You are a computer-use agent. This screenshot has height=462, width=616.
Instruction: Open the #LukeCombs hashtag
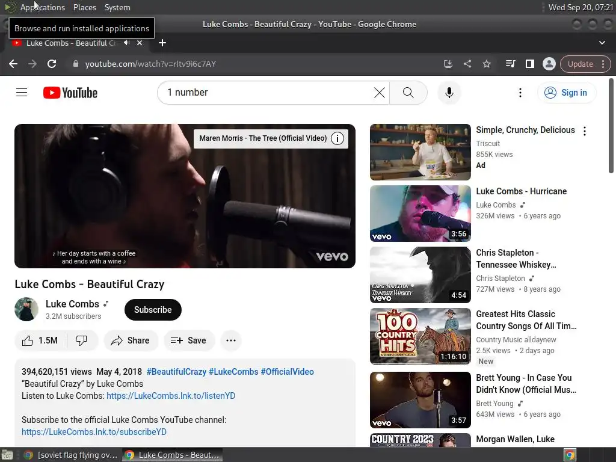[233, 372]
